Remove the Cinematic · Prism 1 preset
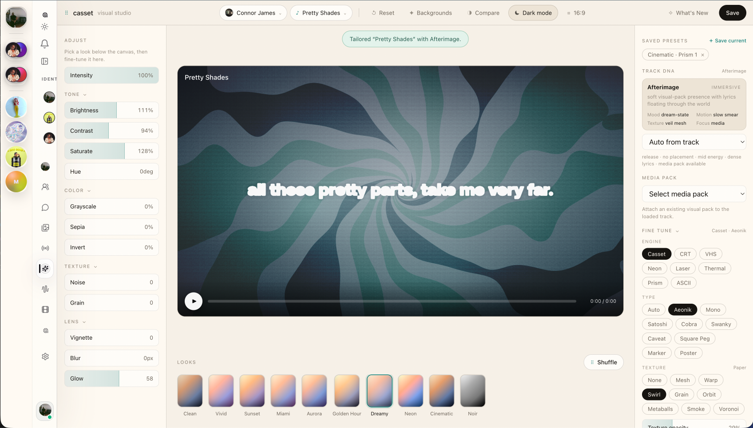Screen dimensions: 753x428 702,55
